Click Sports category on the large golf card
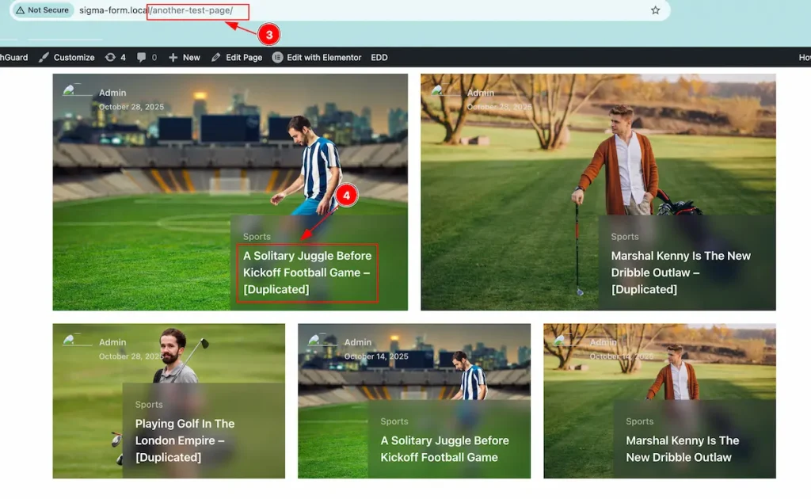The image size is (811, 499). click(624, 236)
